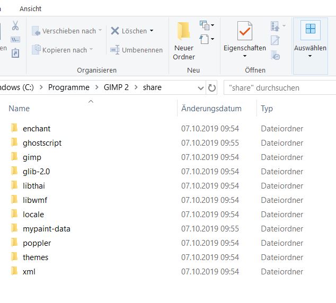Click the folder icon of xml
336x303 pixels.
(x=14, y=271)
